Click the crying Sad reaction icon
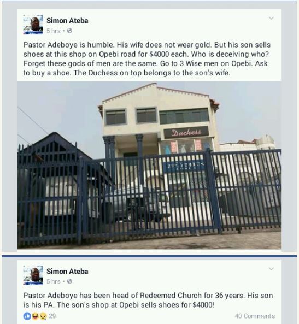 (43, 316)
